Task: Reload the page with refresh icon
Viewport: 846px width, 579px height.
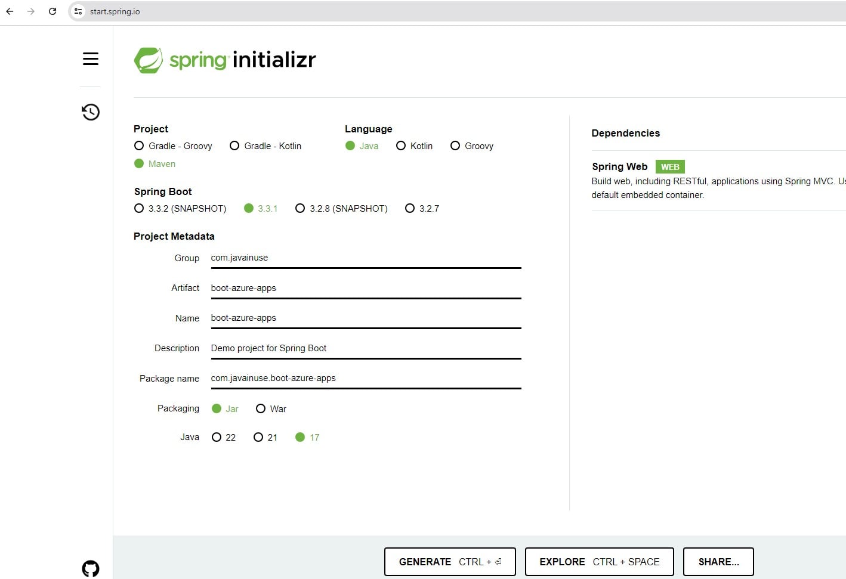Action: [x=53, y=11]
